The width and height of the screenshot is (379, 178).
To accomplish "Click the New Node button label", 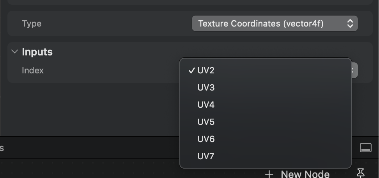I will [305, 174].
